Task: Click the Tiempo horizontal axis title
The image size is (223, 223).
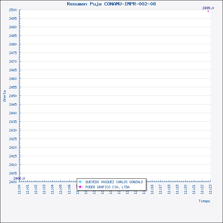Action: click(x=204, y=201)
